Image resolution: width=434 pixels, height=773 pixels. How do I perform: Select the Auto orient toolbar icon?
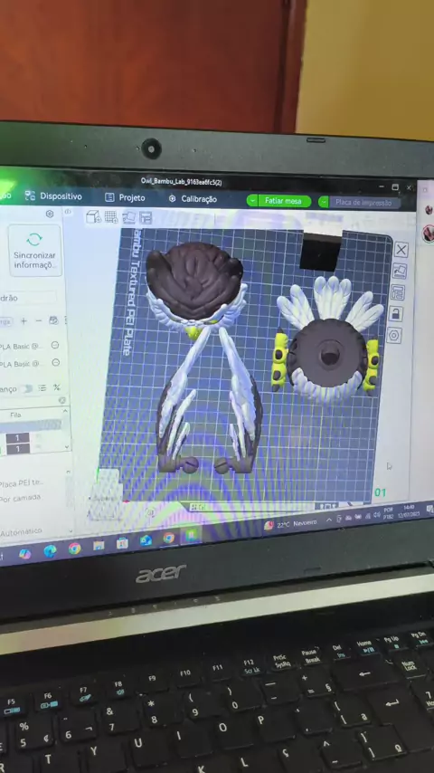[x=128, y=217]
